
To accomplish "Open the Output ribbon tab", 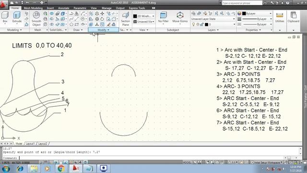I will 120,8.
